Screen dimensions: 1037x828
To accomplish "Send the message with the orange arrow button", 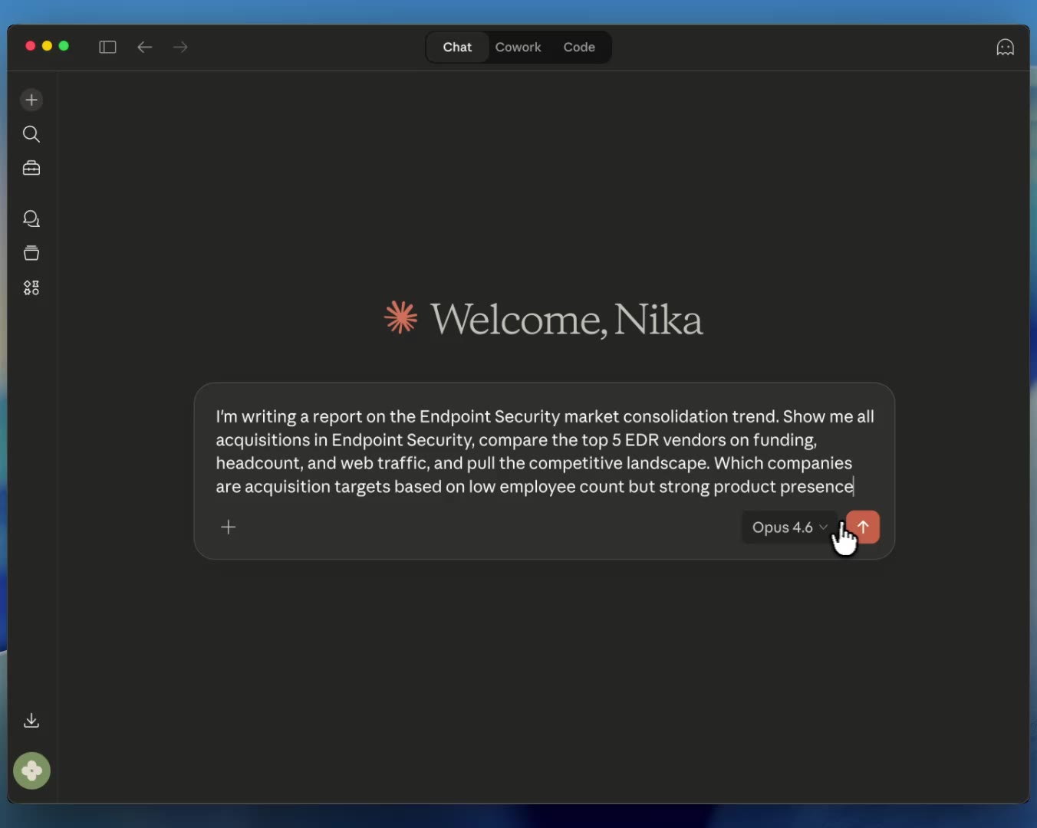I will point(864,527).
